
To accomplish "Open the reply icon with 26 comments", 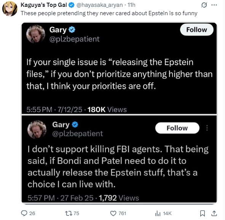I will (x=24, y=213).
